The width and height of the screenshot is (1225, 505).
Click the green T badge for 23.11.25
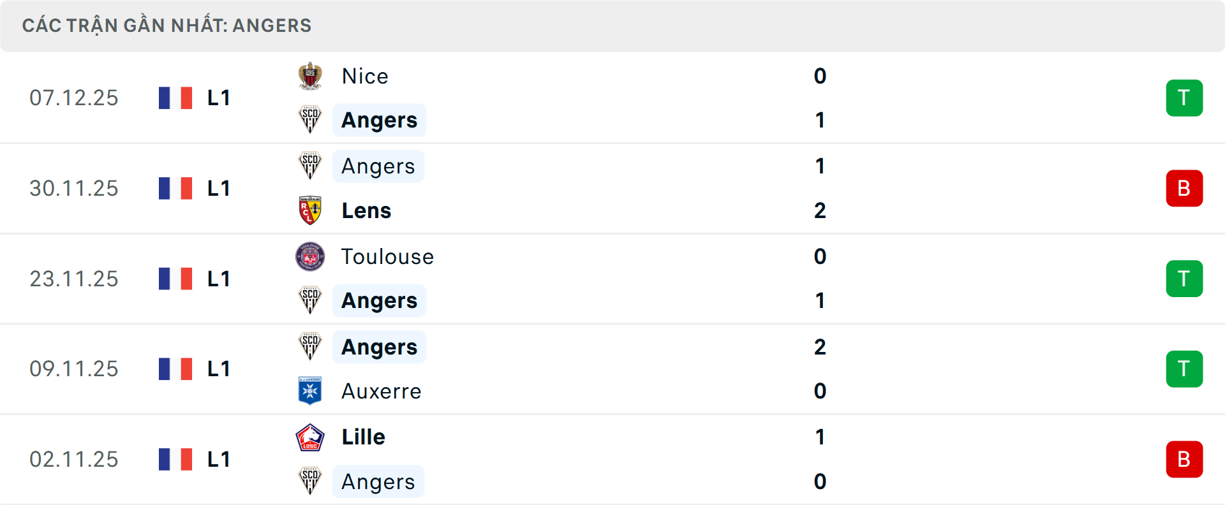pyautogui.click(x=1184, y=279)
